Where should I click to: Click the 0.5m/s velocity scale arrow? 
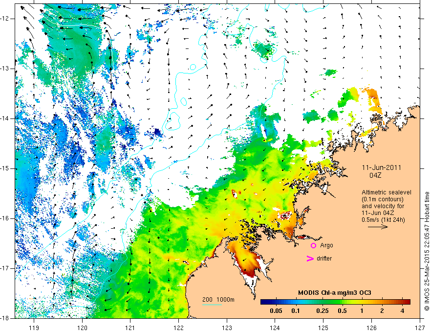click(378, 227)
